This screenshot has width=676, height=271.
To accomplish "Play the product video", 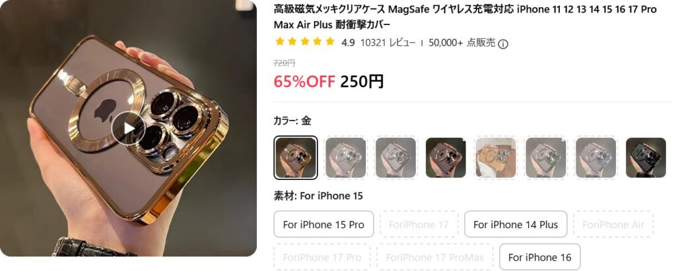I will point(129,129).
